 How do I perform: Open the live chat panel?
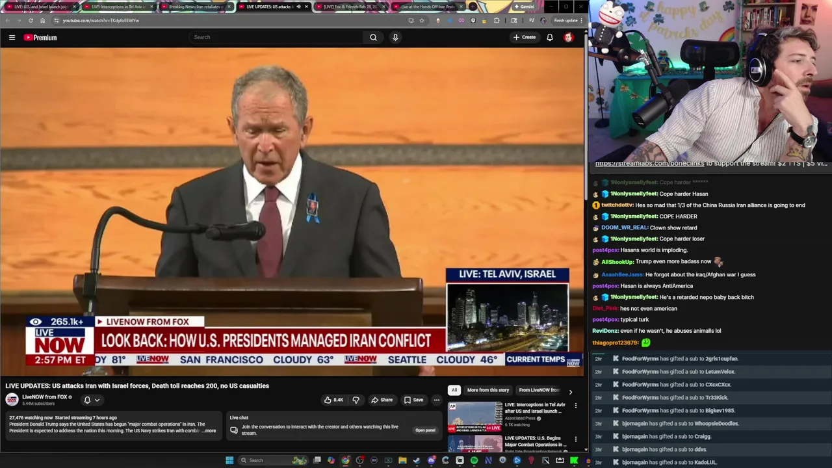[x=425, y=430]
